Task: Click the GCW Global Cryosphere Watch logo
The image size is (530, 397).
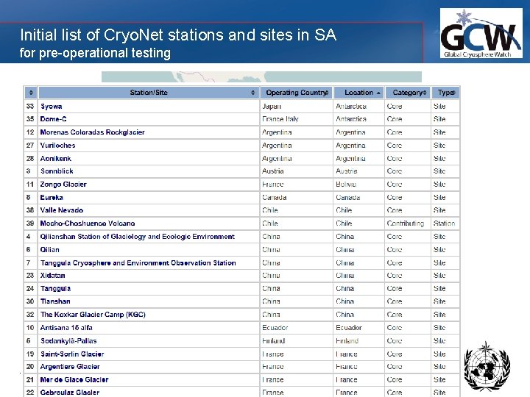Action: click(481, 33)
